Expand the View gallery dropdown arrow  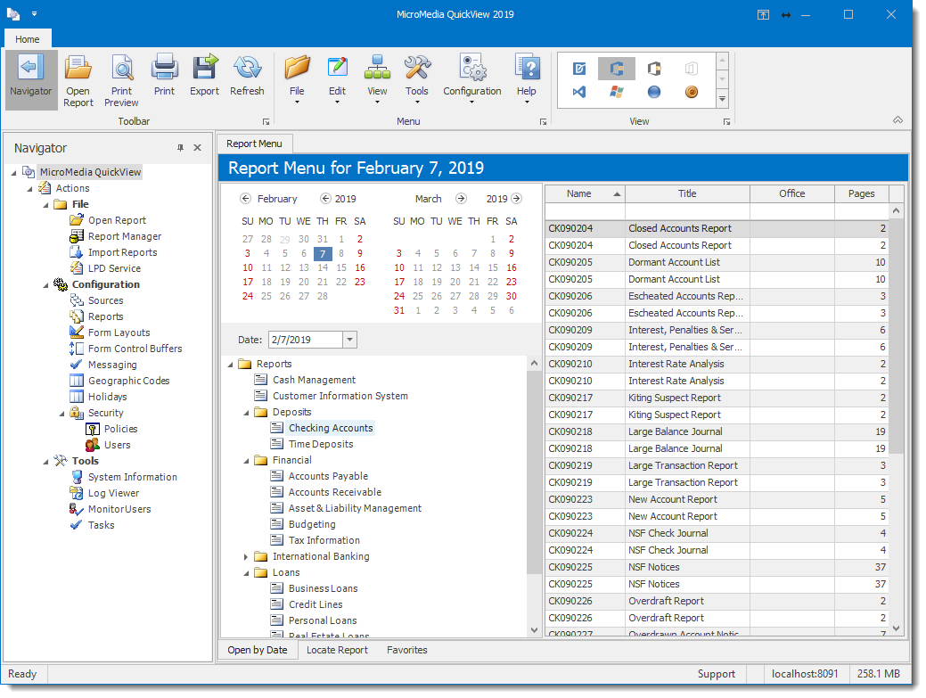pyautogui.click(x=722, y=99)
